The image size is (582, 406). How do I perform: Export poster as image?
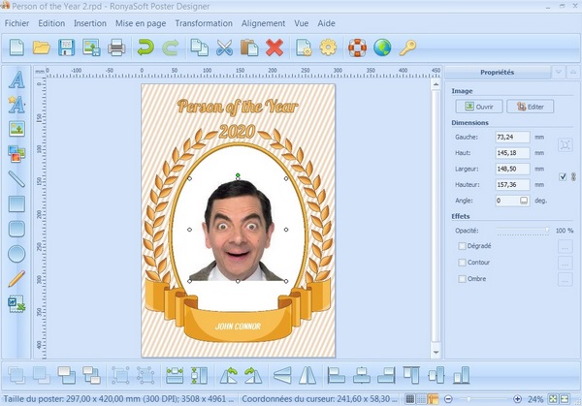[91, 47]
